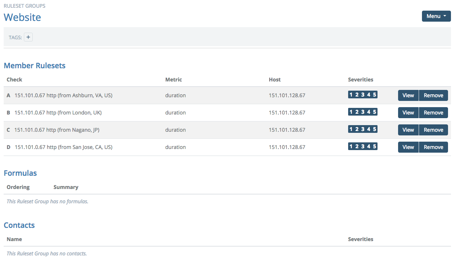Screen dimensions: 455x262
Task: Toggle severity 1 on the San Jose ruleset
Action: click(351, 146)
